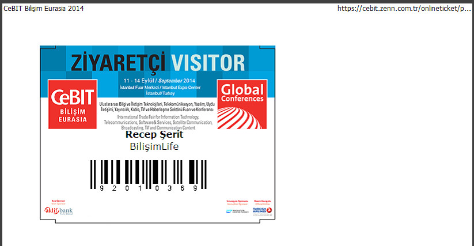Click the 'Resmi Havayolu / Official Airline' label
The width and height of the screenshot is (474, 246).
pyautogui.click(x=263, y=202)
